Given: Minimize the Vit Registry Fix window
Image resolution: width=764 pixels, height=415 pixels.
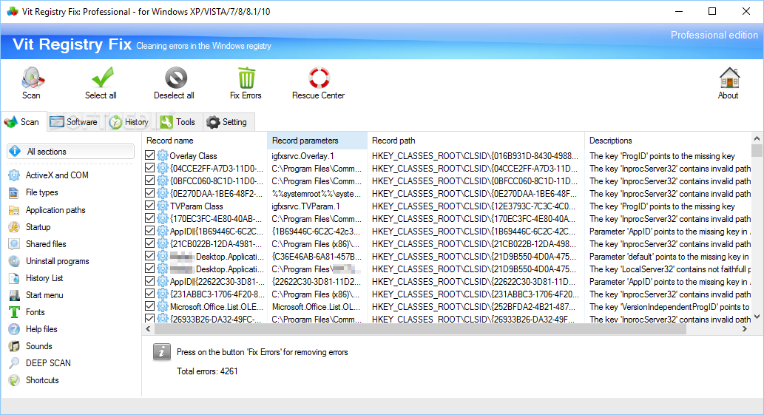Looking at the screenshot, I should click(x=679, y=11).
